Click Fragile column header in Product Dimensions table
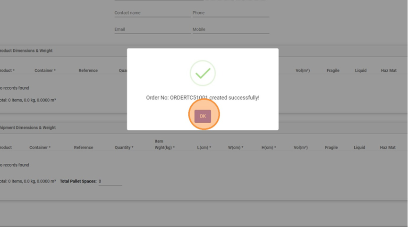This screenshot has height=227, width=408. 333,71
